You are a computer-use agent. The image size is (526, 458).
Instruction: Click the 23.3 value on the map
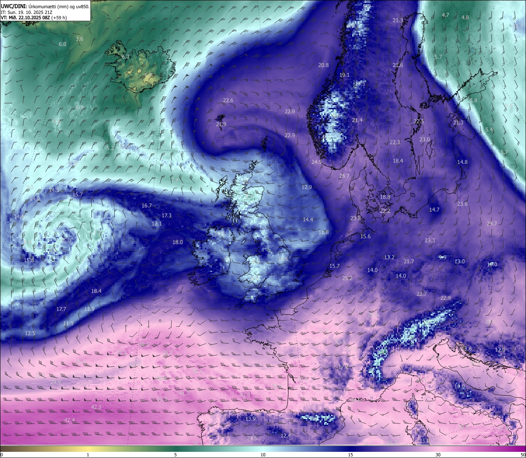[x=430, y=241]
